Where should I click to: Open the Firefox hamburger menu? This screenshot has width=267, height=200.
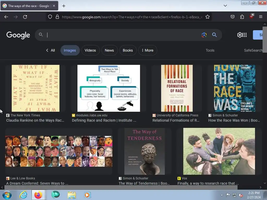(x=261, y=17)
